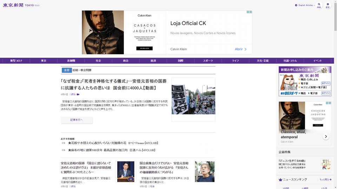The height and width of the screenshot is (189, 337).
Task: Open the イベント menu section
Action: [317, 61]
